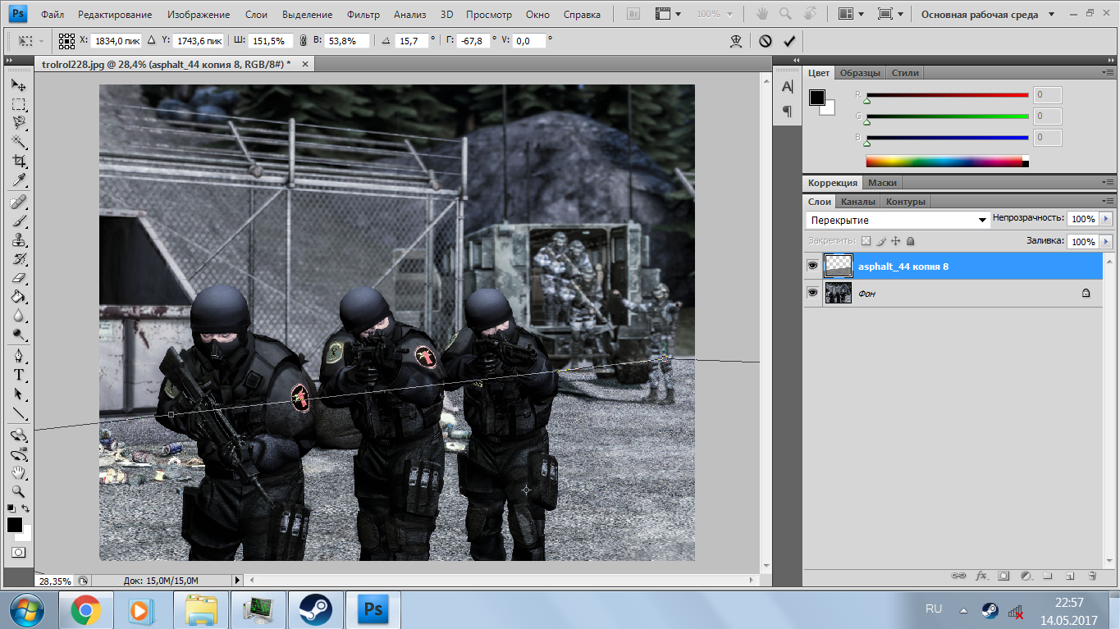The image size is (1120, 629).
Task: Toggle Quick Mask mode
Action: 18,552
